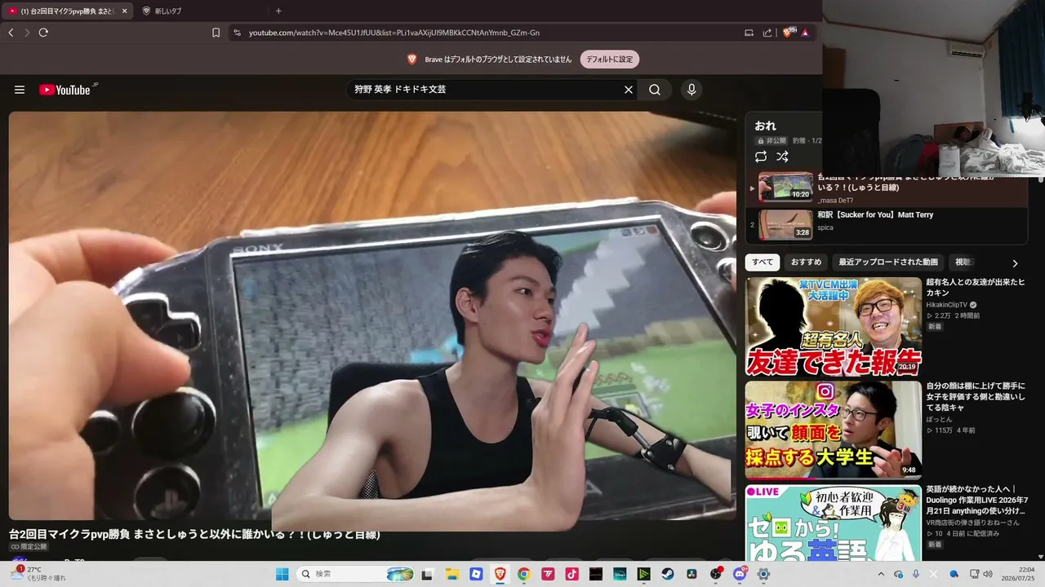Viewport: 1045px width, 587px height.
Task: Open File Explorer from the taskbar
Action: click(451, 574)
